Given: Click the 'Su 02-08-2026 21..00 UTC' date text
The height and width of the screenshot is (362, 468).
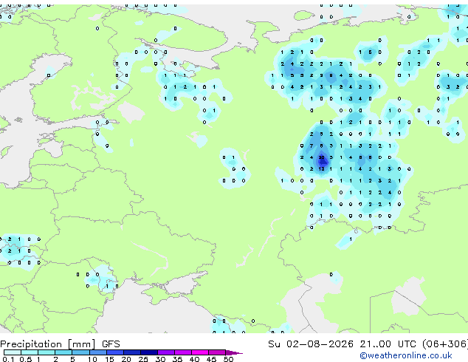Looking at the screenshot, I should tap(342, 344).
